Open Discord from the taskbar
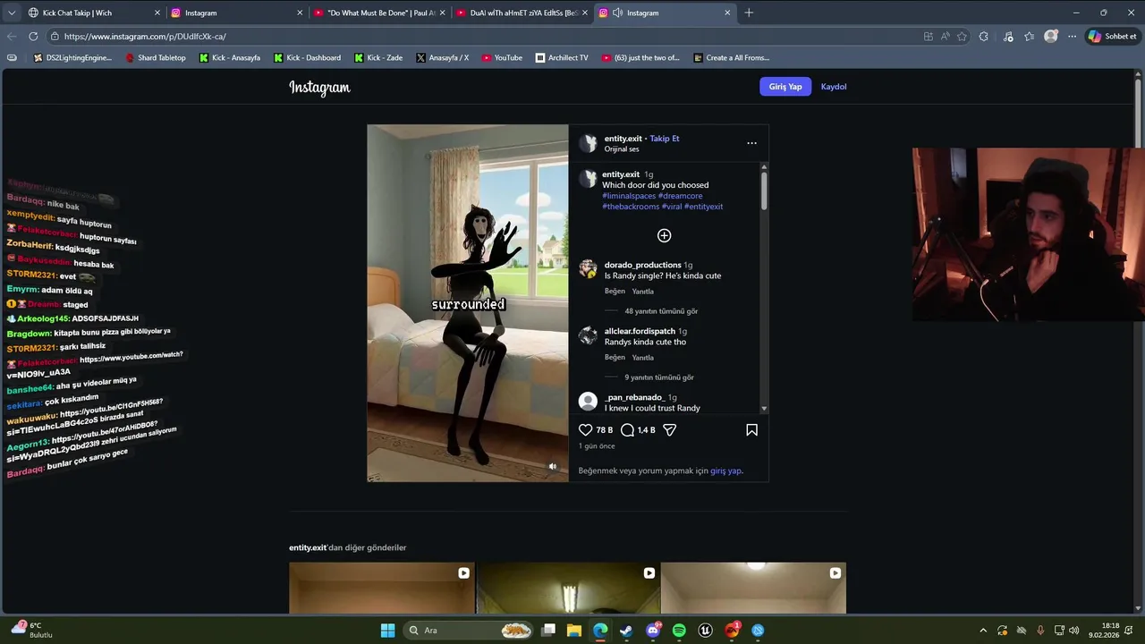 coord(653,631)
